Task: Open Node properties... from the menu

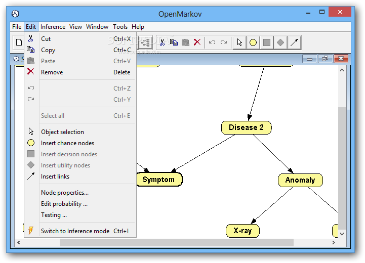Action: click(80, 193)
